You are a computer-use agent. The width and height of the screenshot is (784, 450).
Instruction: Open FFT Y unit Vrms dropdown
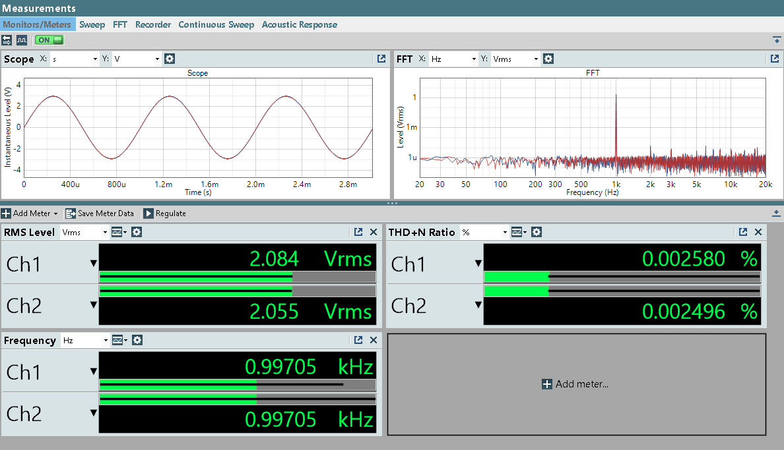pyautogui.click(x=515, y=59)
